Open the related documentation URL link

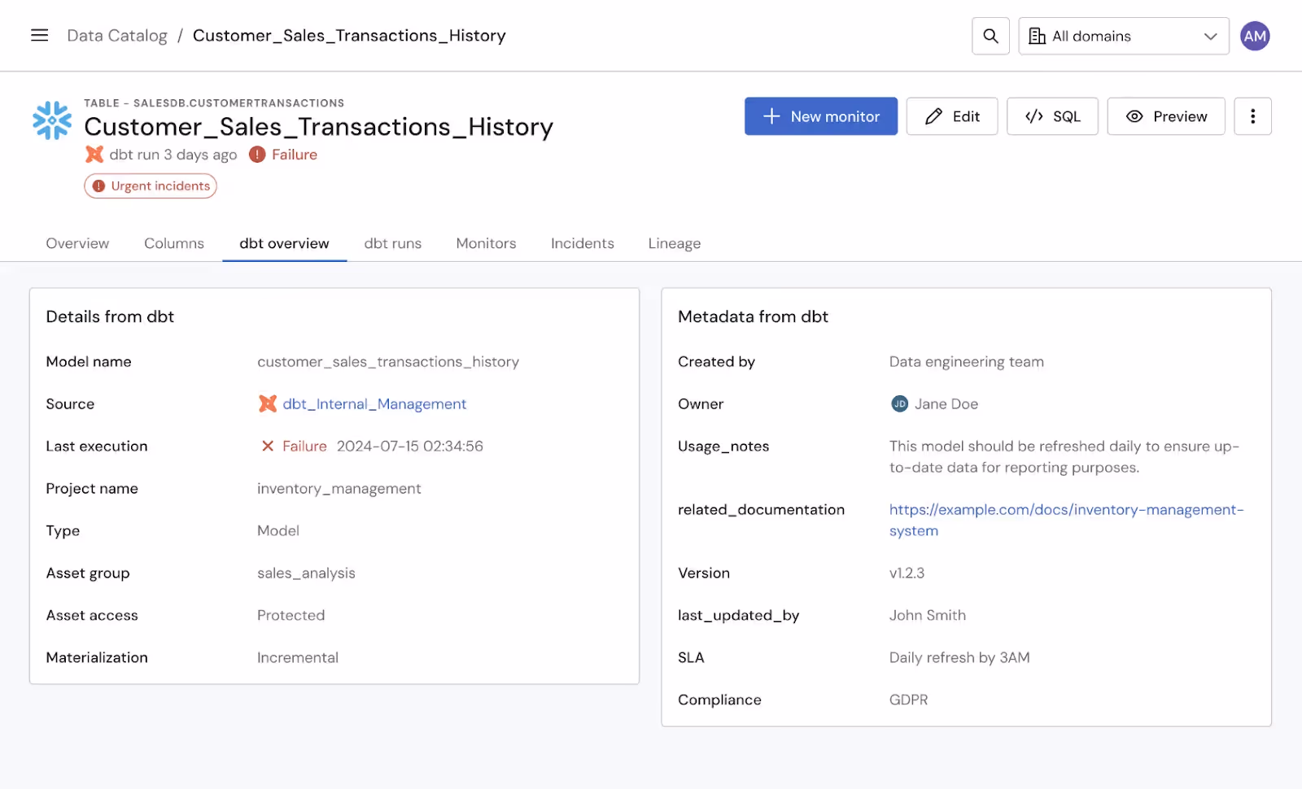click(x=1066, y=520)
